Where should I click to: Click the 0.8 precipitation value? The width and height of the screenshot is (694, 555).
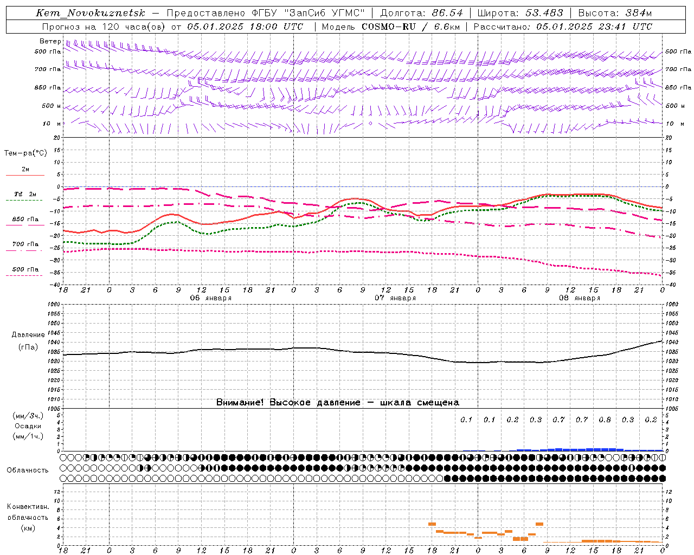(x=605, y=420)
